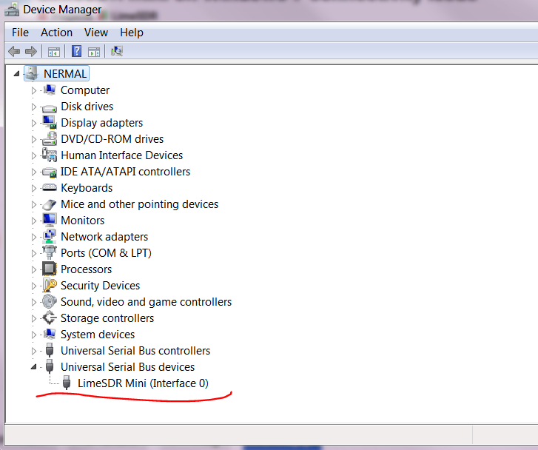This screenshot has height=450, width=538.
Task: Select the Storage controllers label
Action: point(107,318)
